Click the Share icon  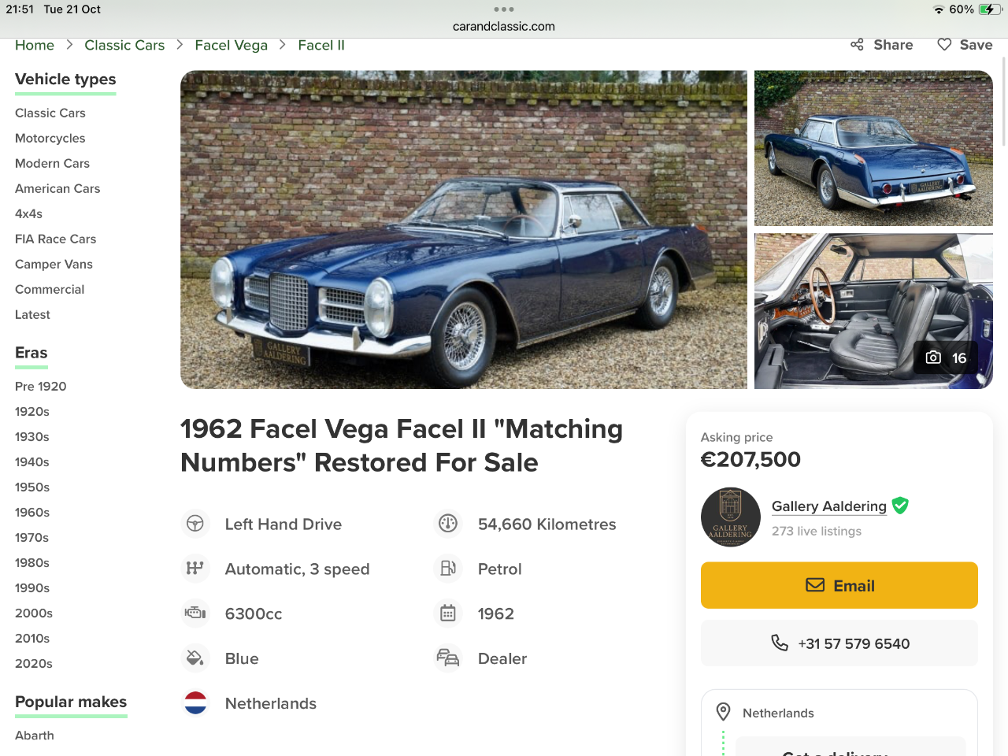(858, 45)
